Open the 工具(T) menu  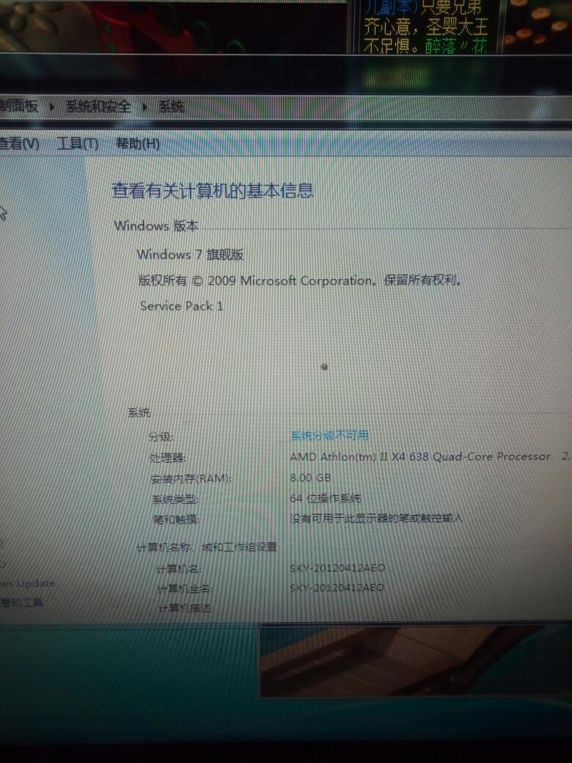coord(78,144)
